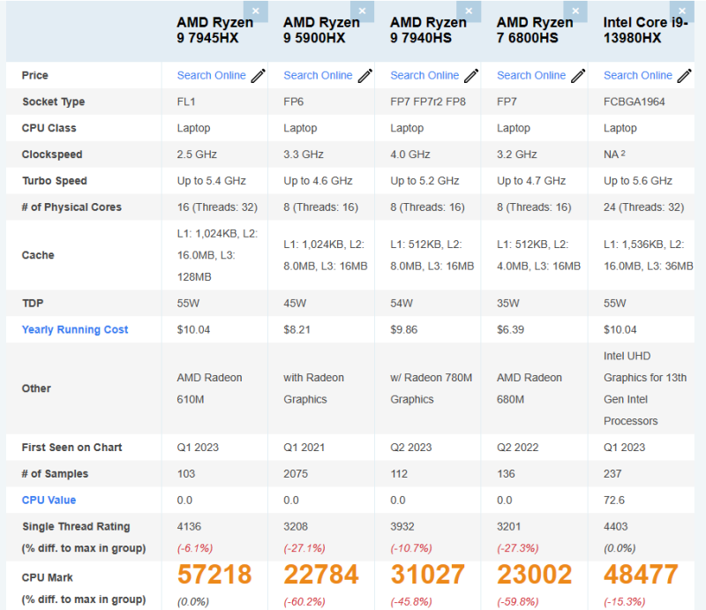This screenshot has height=610, width=706.
Task: Remove AMD Ryzen 9 7945HX column
Action: tap(255, 11)
